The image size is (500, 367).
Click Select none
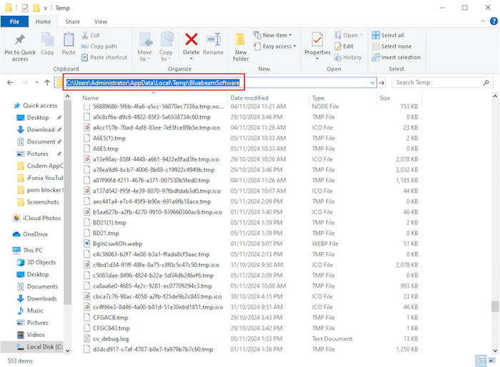pos(392,46)
